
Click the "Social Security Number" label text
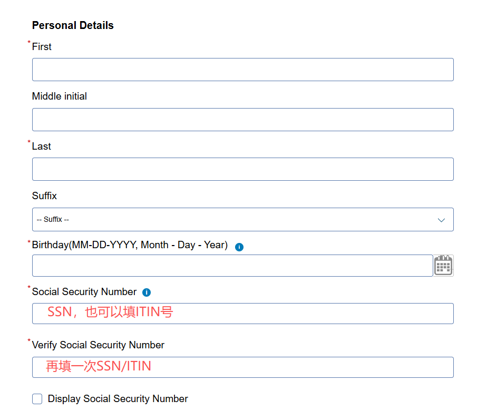click(84, 292)
